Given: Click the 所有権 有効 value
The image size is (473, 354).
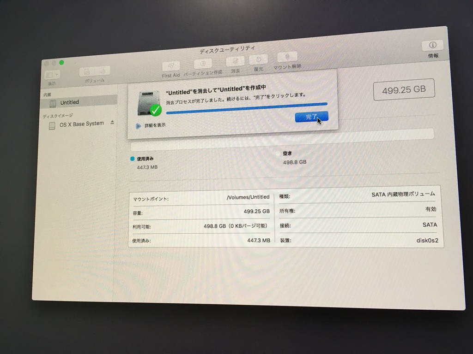Looking at the screenshot, I should tap(431, 209).
